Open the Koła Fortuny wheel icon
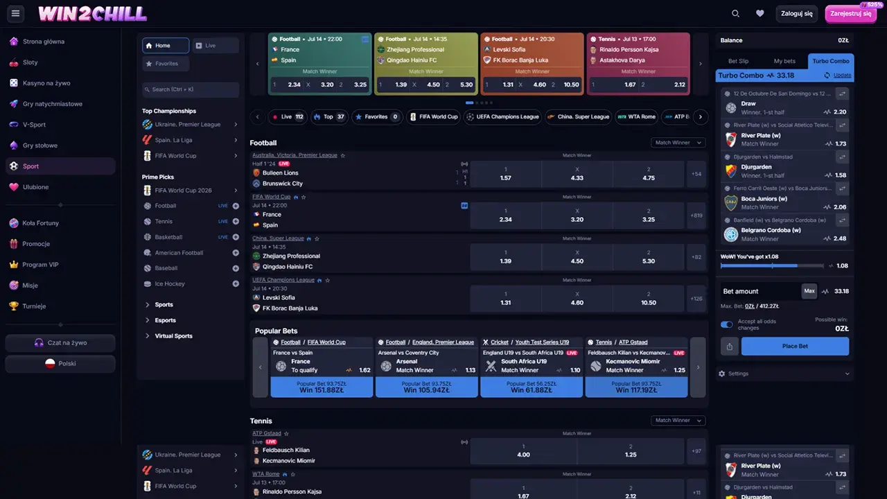Viewport: 887px width, 499px height. pos(14,223)
